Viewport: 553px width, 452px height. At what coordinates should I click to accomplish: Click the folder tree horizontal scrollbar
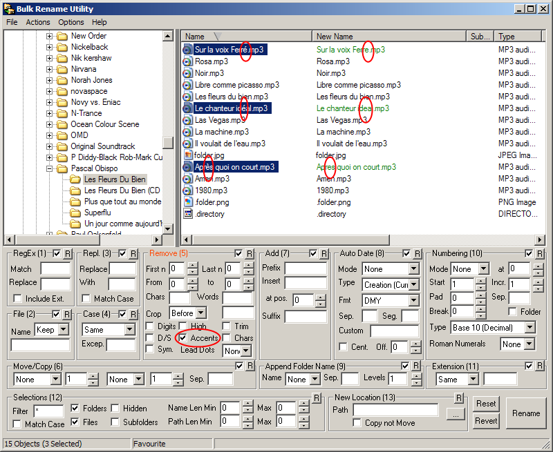point(57,240)
